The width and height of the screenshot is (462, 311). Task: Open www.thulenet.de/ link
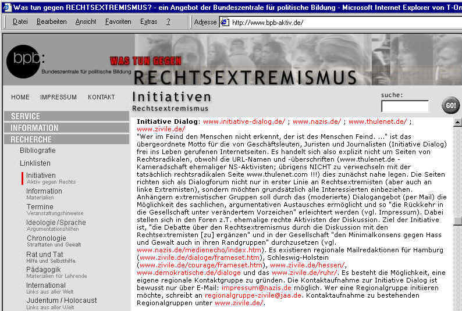point(378,121)
